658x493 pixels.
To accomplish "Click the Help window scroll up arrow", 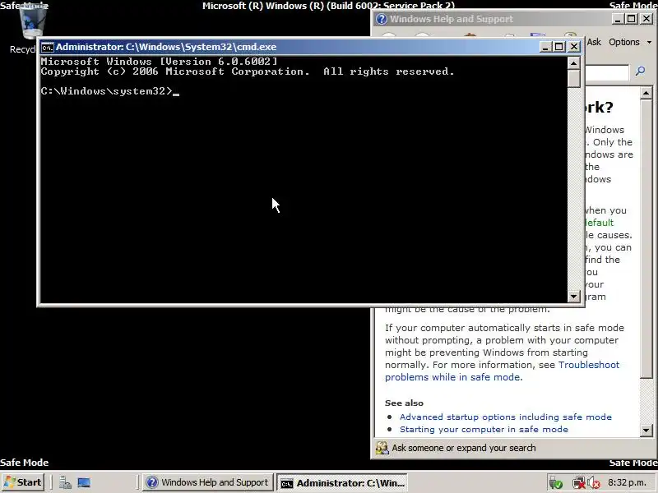I will click(646, 93).
